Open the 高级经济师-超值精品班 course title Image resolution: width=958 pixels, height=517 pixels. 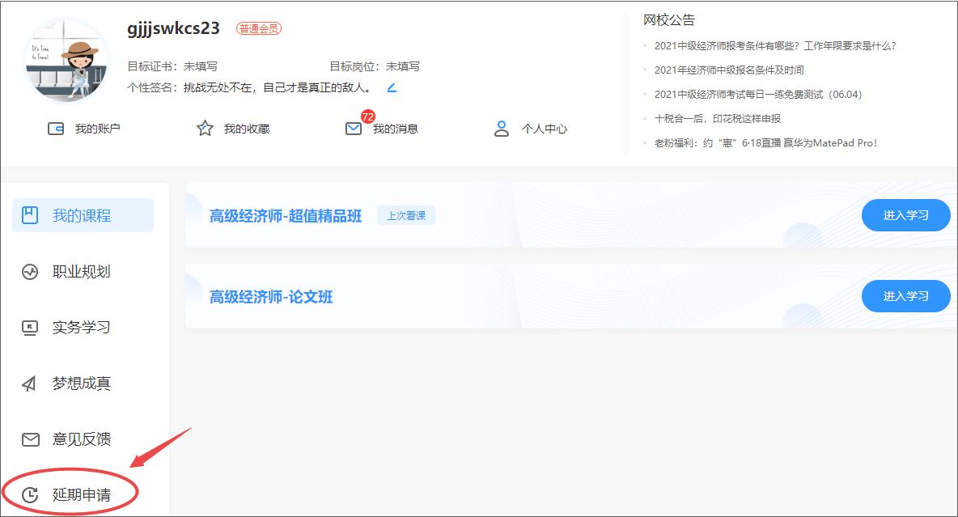pyautogui.click(x=286, y=216)
